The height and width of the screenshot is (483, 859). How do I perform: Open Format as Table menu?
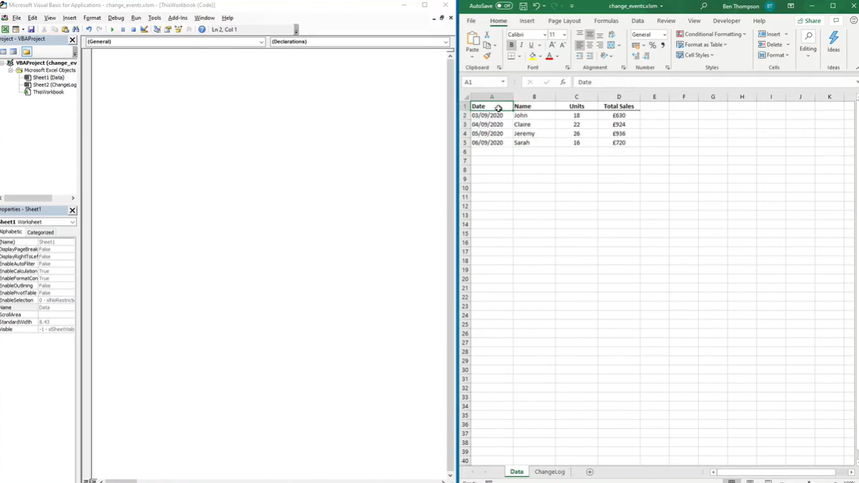(x=702, y=44)
